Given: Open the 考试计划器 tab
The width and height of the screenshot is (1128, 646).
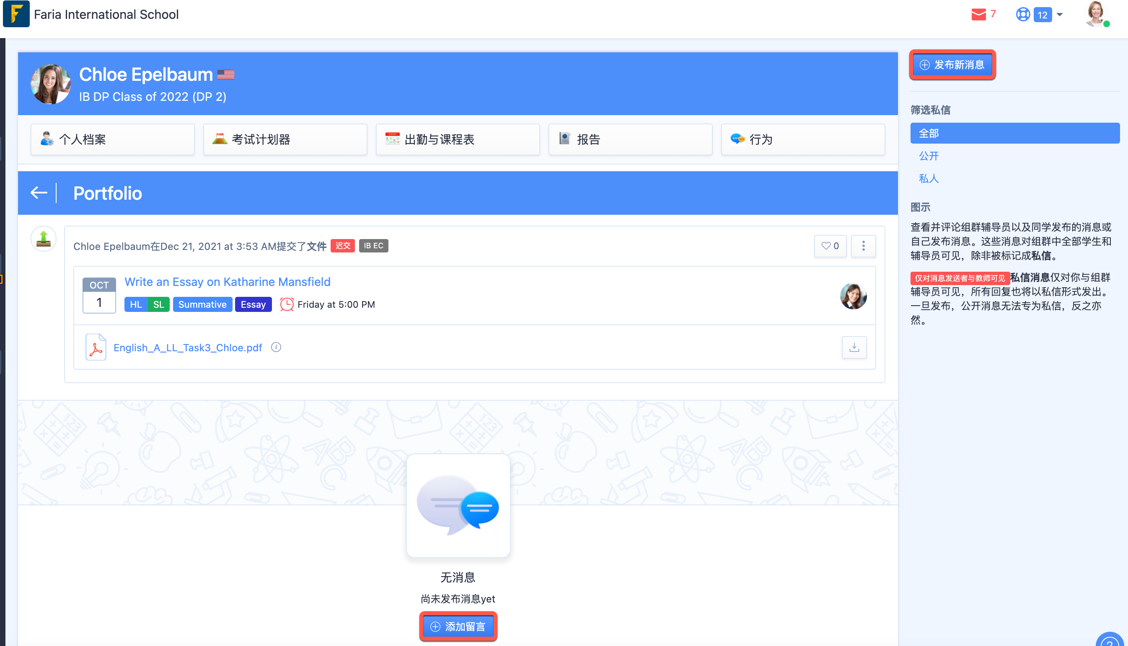Looking at the screenshot, I should coord(285,139).
